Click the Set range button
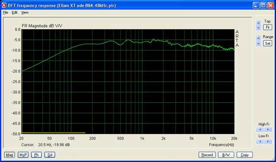This screenshot has width=276, height=162. [x=267, y=43]
